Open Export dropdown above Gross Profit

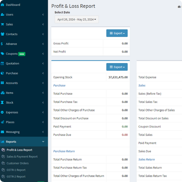(117, 33)
